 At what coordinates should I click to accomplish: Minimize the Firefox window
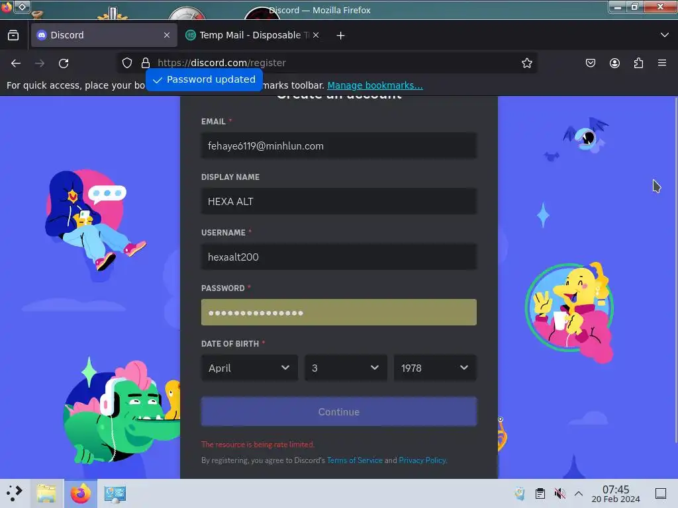coord(618,7)
